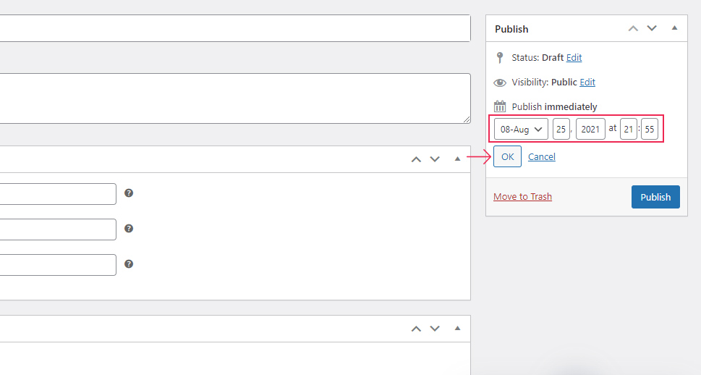Move the Publish panel up
The width and height of the screenshot is (701, 375).
coord(633,28)
